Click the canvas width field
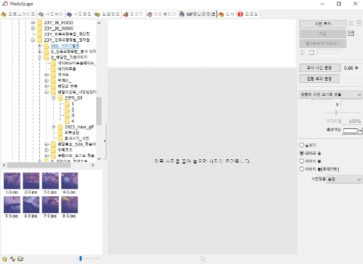Screen dimensions: 363x264 click(x=322, y=104)
